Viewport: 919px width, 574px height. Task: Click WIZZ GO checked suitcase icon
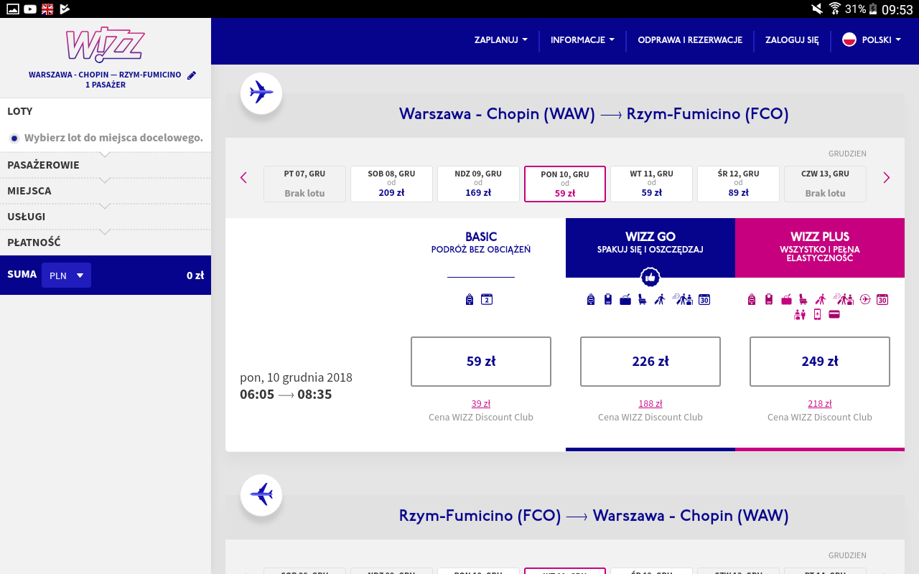pyautogui.click(x=625, y=299)
